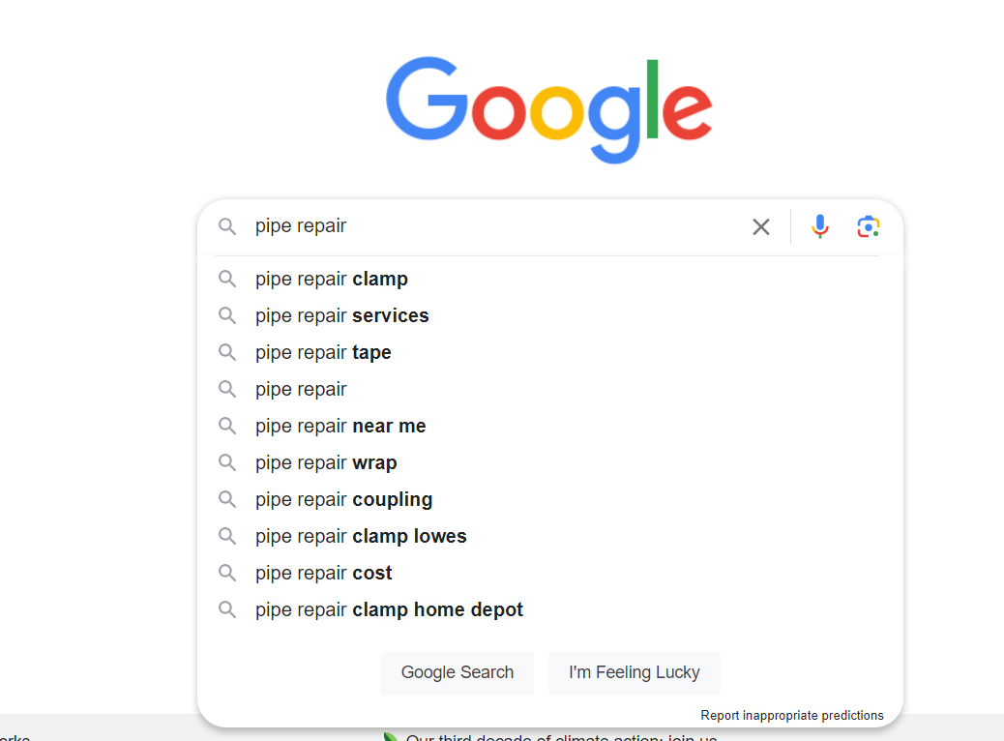
Task: Click magnifier icon beside pipe repair wrap suggestion
Action: coord(227,462)
